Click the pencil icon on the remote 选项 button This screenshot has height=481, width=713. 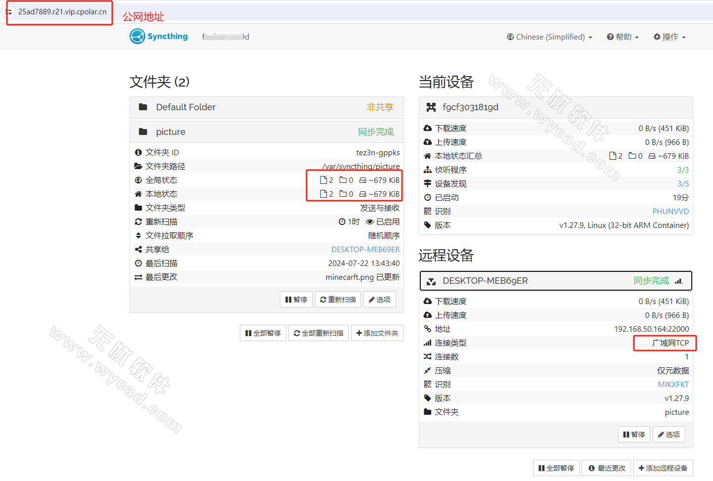coord(661,434)
